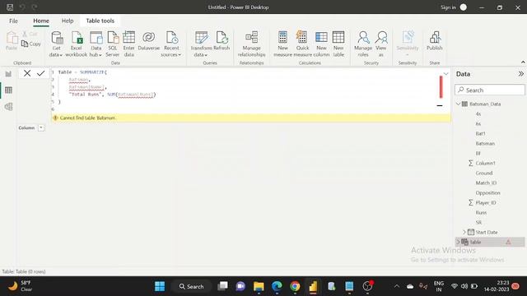This screenshot has width=527, height=296.
Task: Open Transform data editor
Action: point(201,44)
